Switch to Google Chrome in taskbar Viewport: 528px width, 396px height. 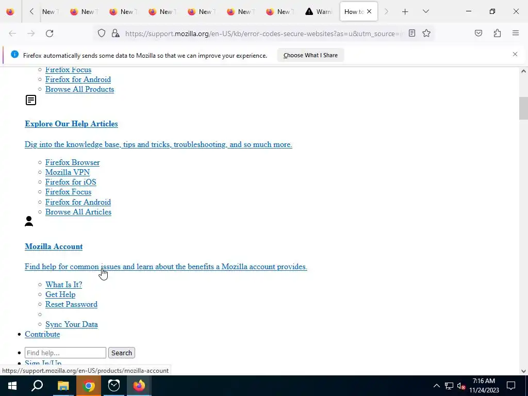point(89,386)
